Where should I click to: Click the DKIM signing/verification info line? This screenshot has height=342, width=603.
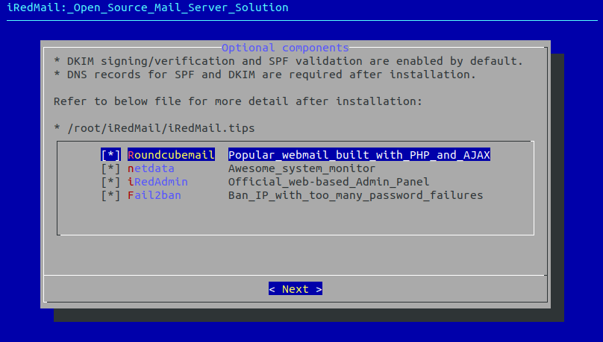(288, 61)
